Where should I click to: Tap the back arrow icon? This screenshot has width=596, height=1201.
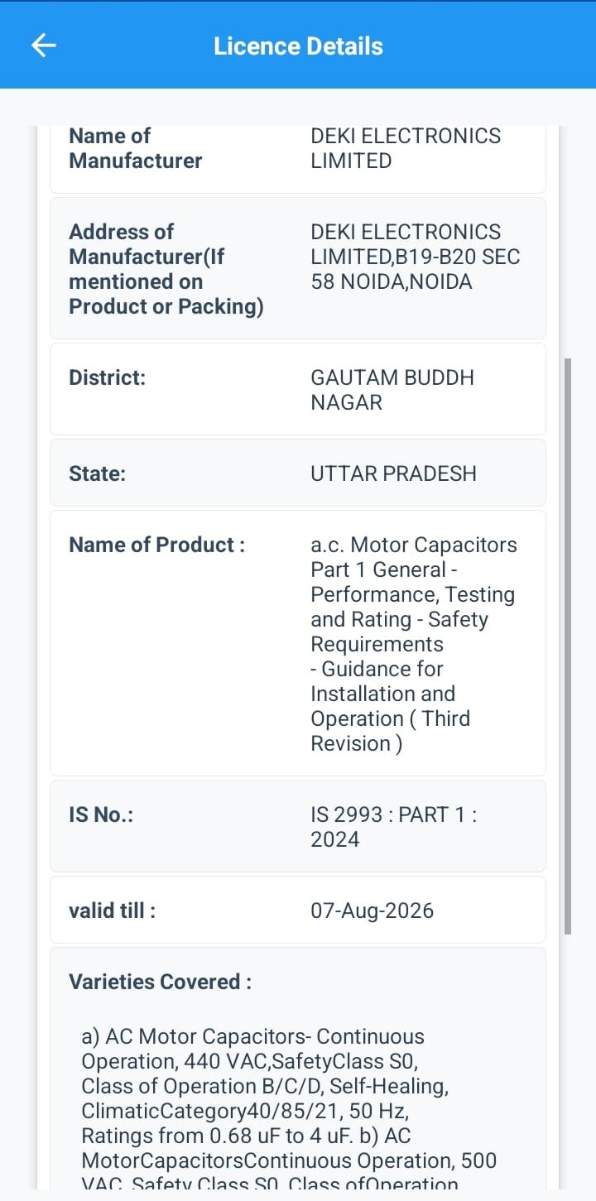coord(43,46)
